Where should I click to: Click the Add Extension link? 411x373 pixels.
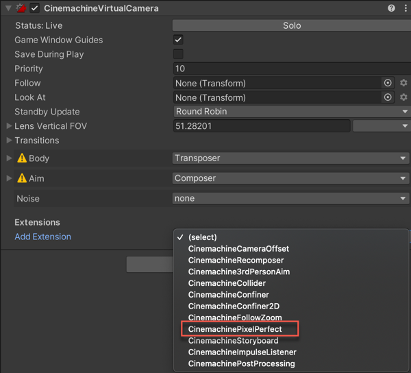coord(42,237)
